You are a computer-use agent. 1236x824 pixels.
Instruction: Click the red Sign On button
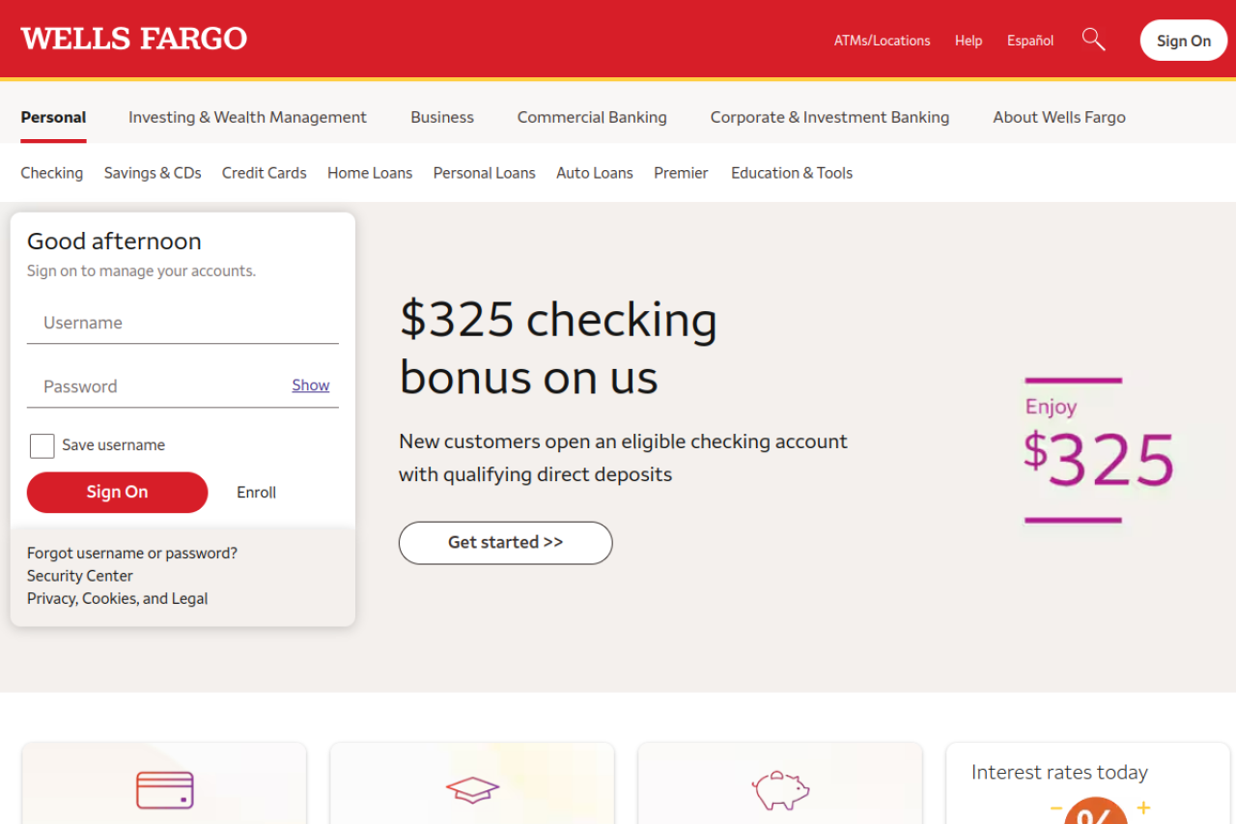click(x=117, y=492)
